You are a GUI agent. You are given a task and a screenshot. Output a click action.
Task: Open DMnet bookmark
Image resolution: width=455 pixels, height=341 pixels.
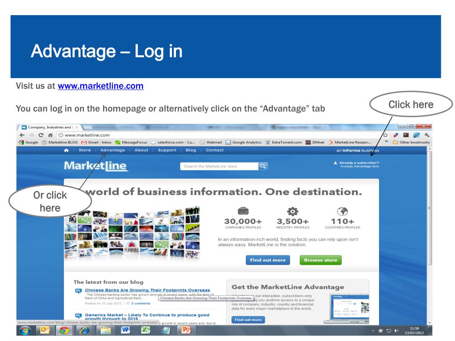coord(315,143)
